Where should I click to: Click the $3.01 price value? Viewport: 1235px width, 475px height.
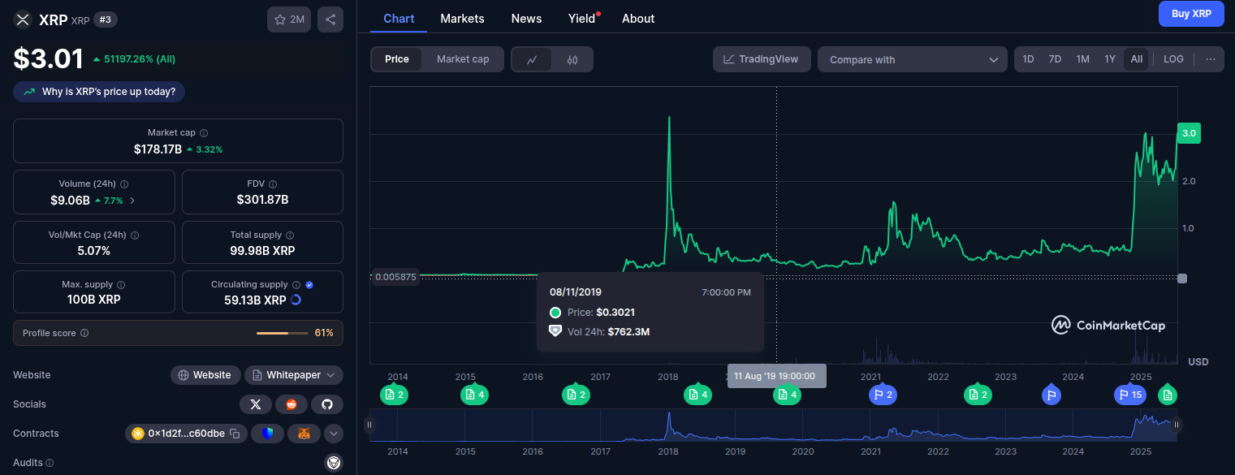49,59
